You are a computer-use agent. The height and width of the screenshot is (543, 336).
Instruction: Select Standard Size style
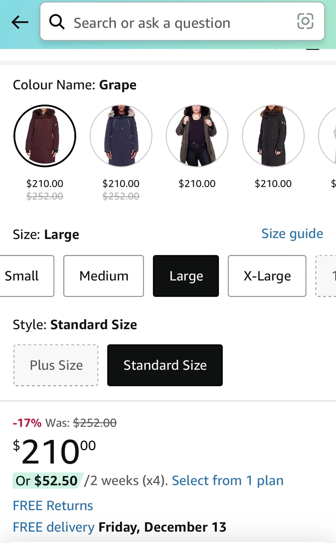(x=165, y=365)
